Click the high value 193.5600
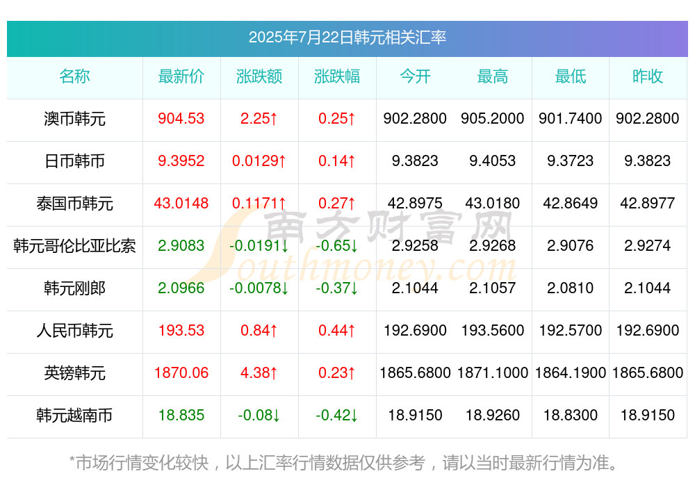This screenshot has height=485, width=695. pos(493,330)
